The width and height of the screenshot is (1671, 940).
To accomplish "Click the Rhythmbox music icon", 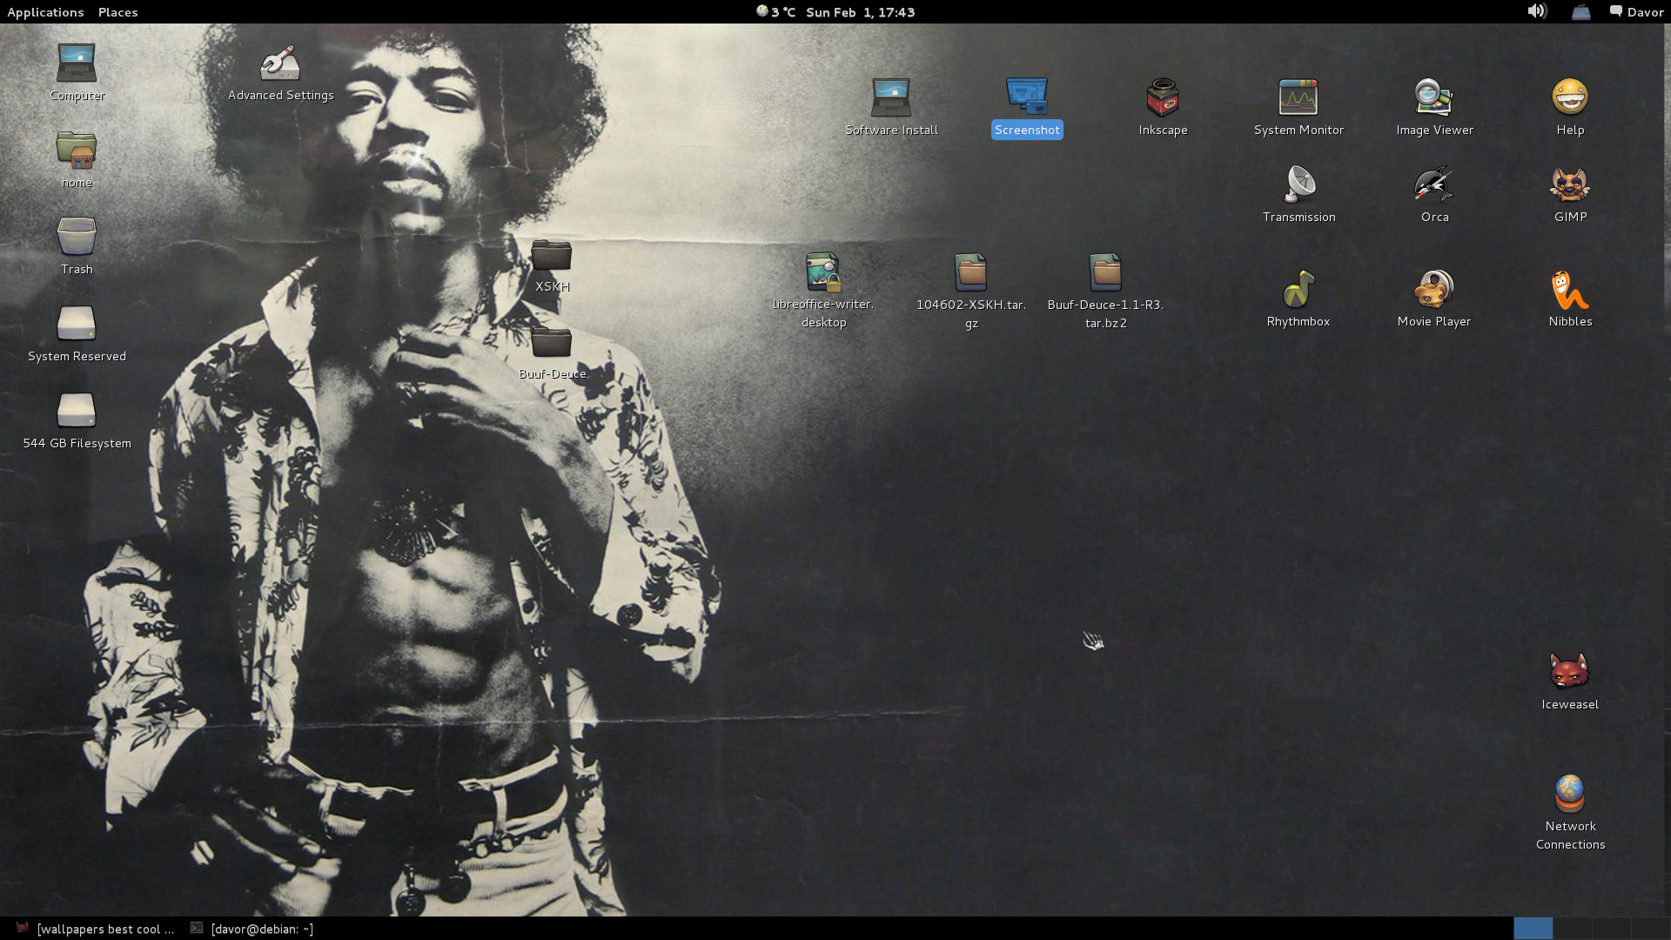I will tap(1298, 290).
